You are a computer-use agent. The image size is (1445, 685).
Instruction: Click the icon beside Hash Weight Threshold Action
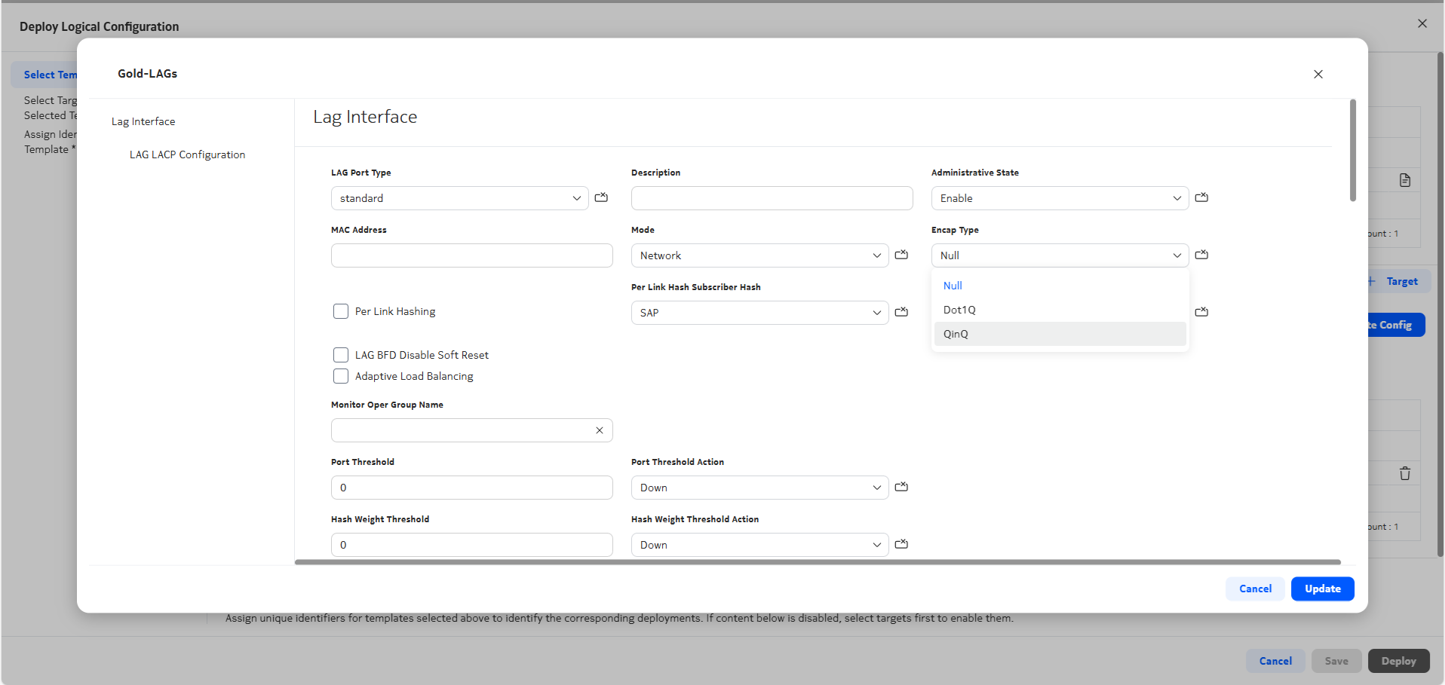click(x=901, y=544)
